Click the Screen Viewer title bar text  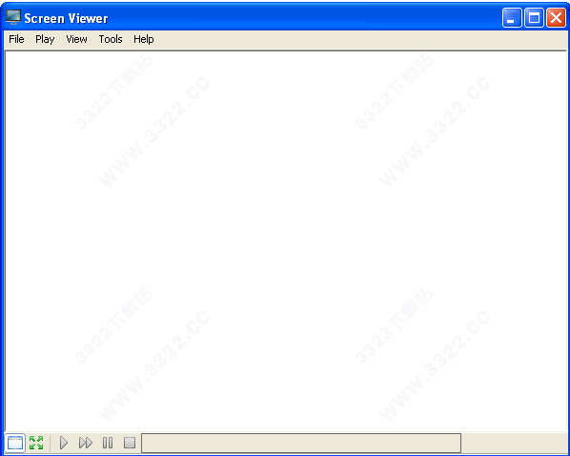[x=66, y=18]
